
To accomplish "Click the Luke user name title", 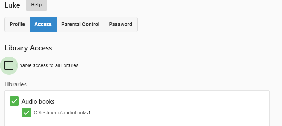I will [x=12, y=5].
